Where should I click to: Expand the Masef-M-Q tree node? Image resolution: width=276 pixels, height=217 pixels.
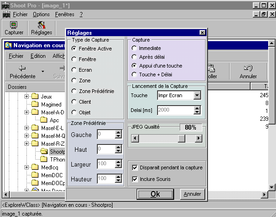pos(26,136)
